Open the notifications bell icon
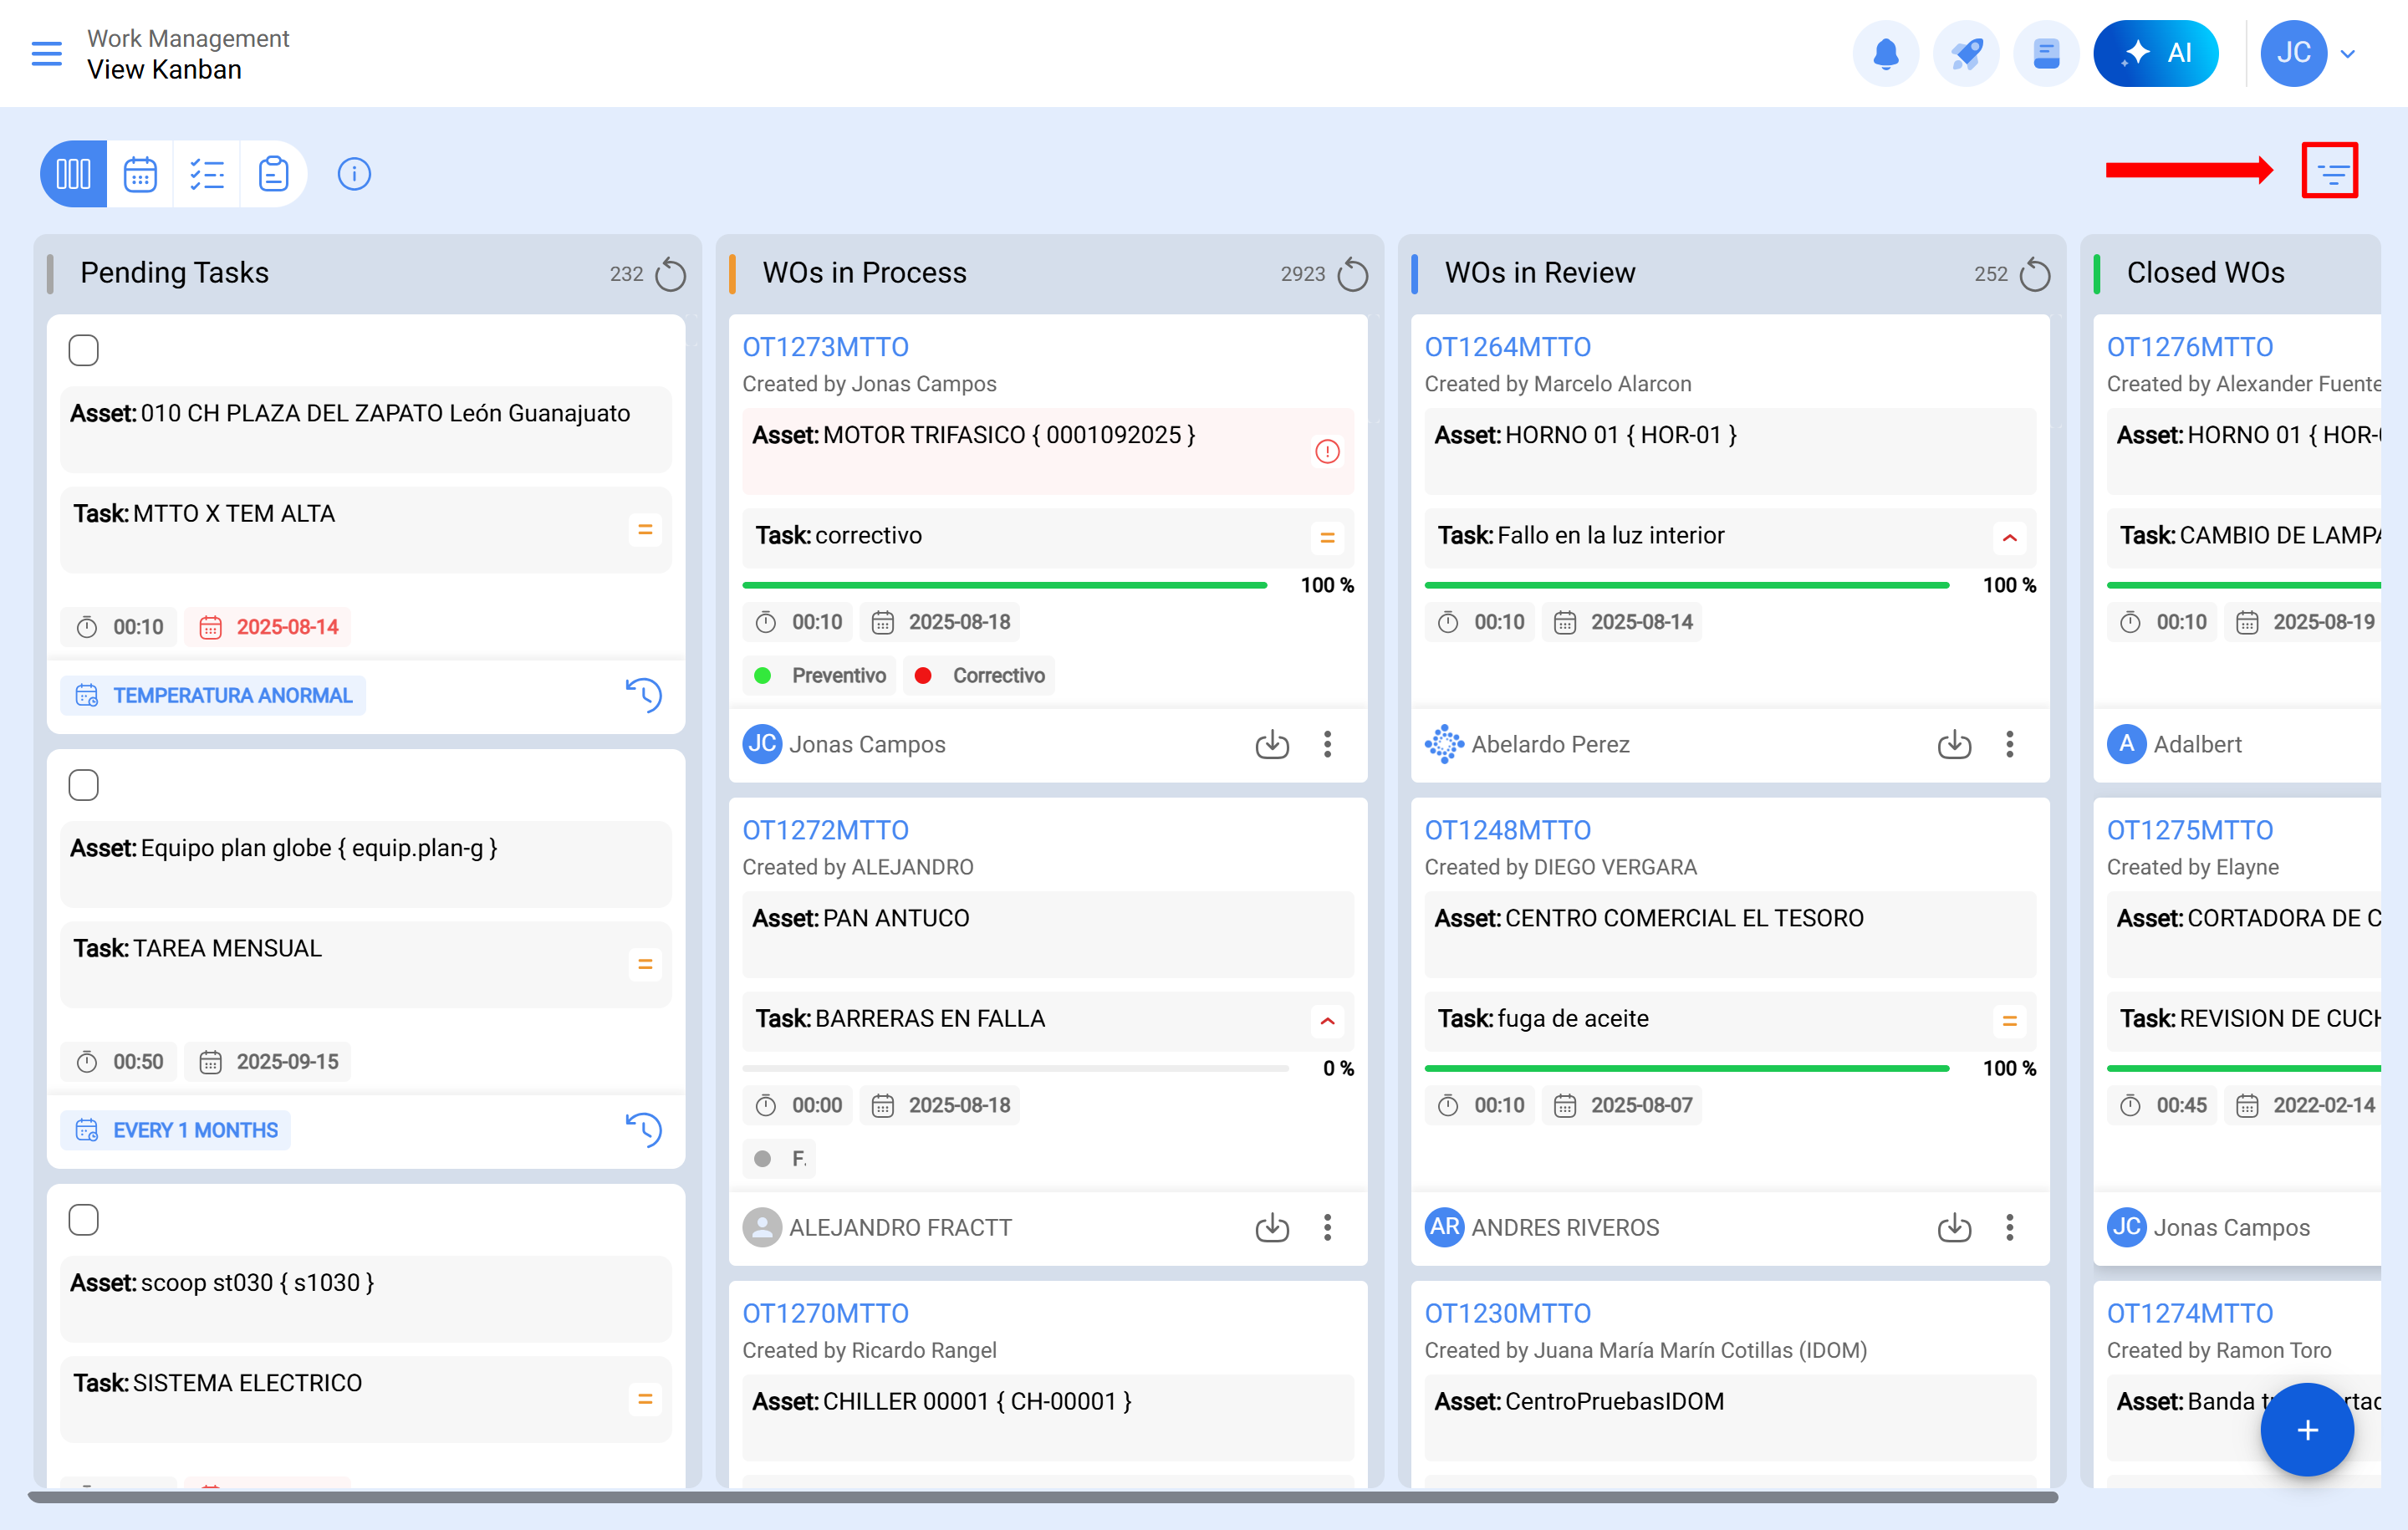This screenshot has width=2408, height=1530. 1885,53
